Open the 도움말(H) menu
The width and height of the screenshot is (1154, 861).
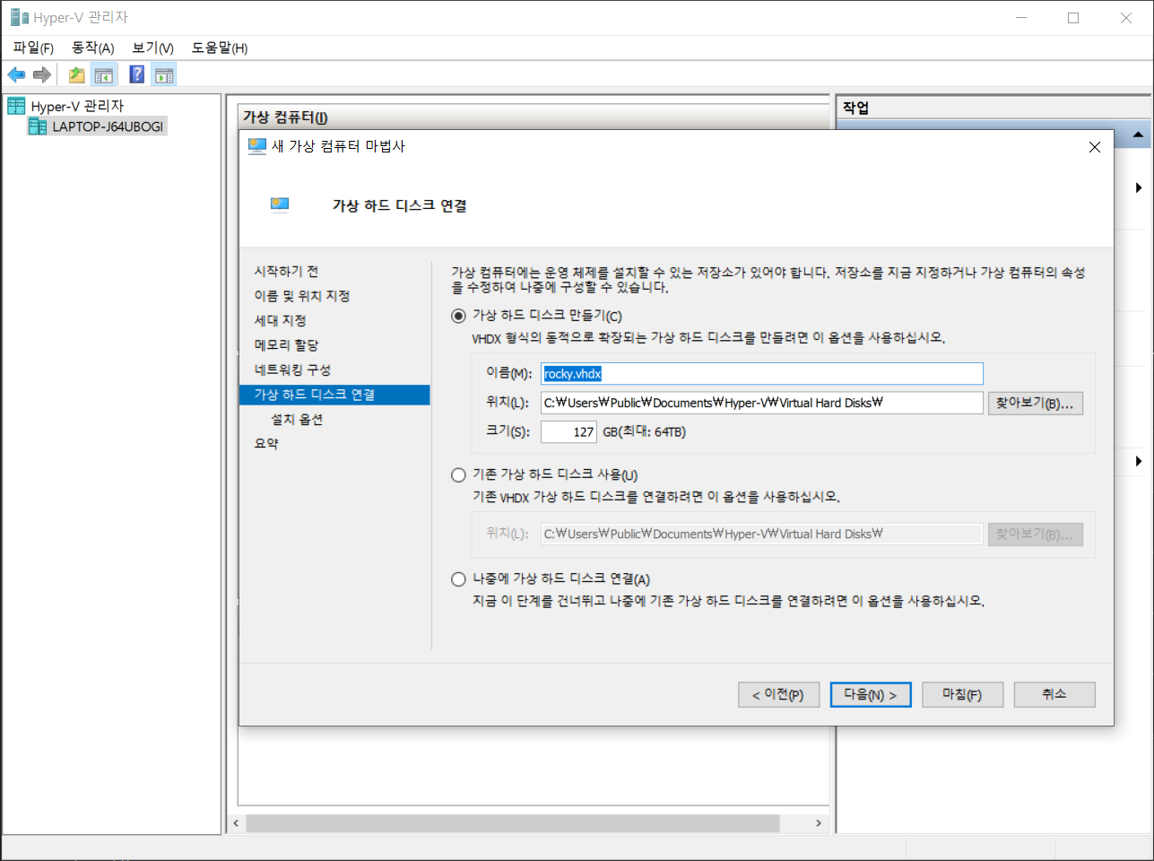[x=220, y=48]
